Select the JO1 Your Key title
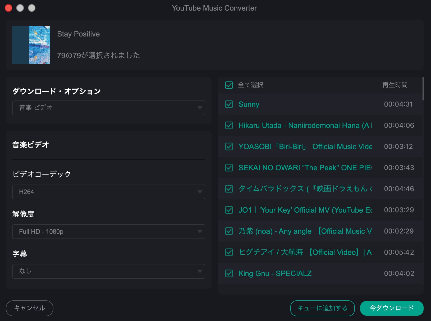Image resolution: width=431 pixels, height=321 pixels. [305, 210]
